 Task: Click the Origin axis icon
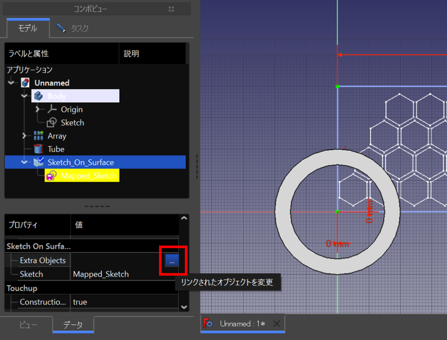pyautogui.click(x=52, y=109)
